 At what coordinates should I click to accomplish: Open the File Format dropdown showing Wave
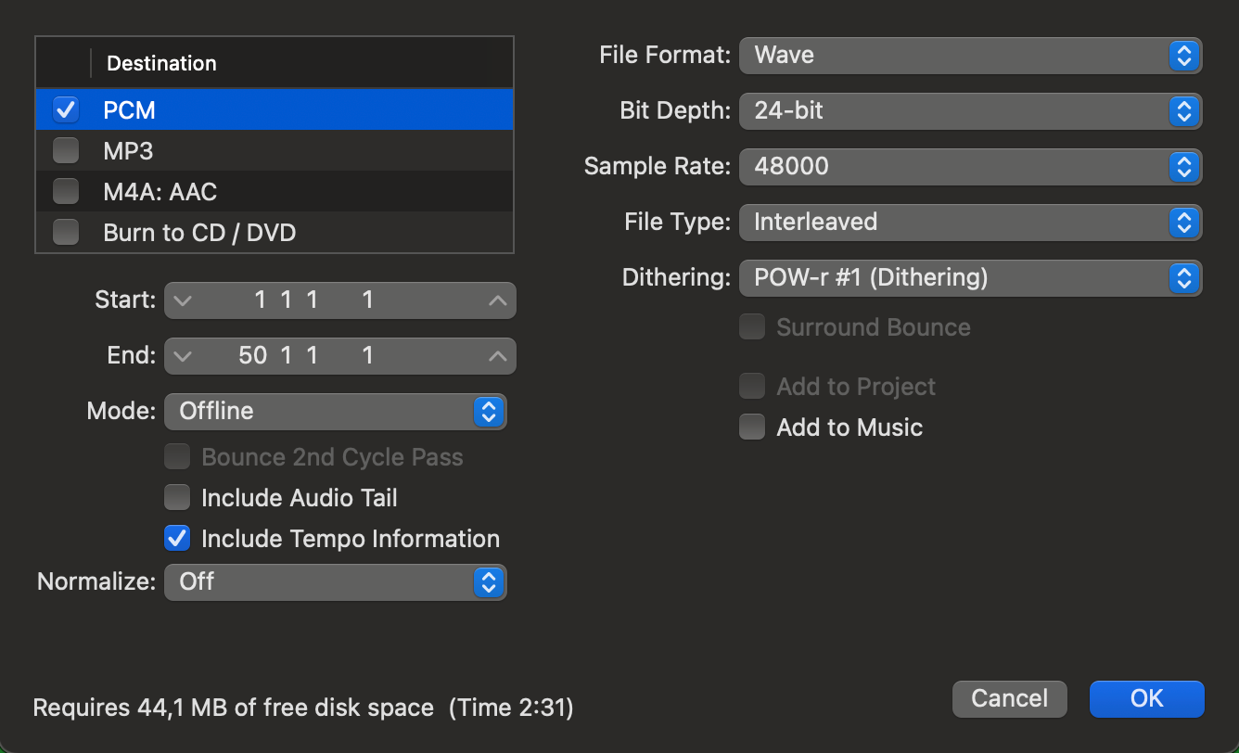click(x=970, y=56)
